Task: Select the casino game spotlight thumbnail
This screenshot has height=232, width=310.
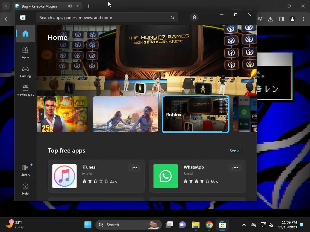Action: pos(62,114)
